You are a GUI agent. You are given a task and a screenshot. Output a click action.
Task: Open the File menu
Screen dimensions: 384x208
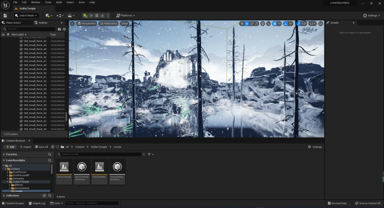point(15,2)
